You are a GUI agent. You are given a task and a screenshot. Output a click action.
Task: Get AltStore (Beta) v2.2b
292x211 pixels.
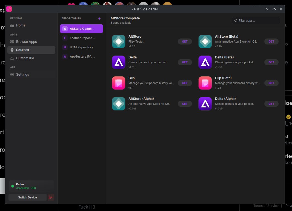pyautogui.click(x=271, y=41)
